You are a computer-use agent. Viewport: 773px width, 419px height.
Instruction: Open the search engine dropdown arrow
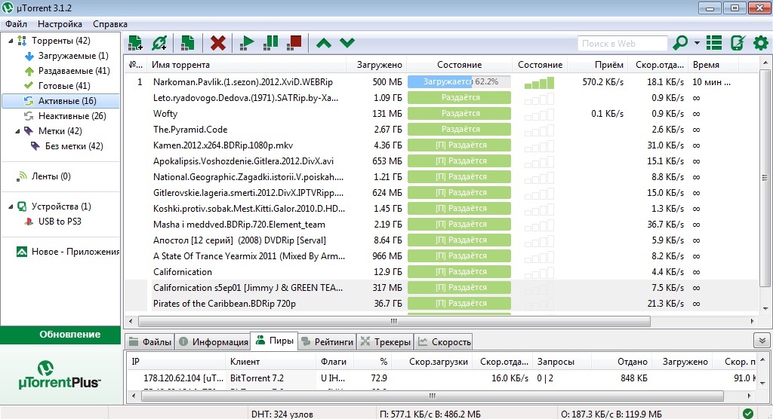(697, 43)
